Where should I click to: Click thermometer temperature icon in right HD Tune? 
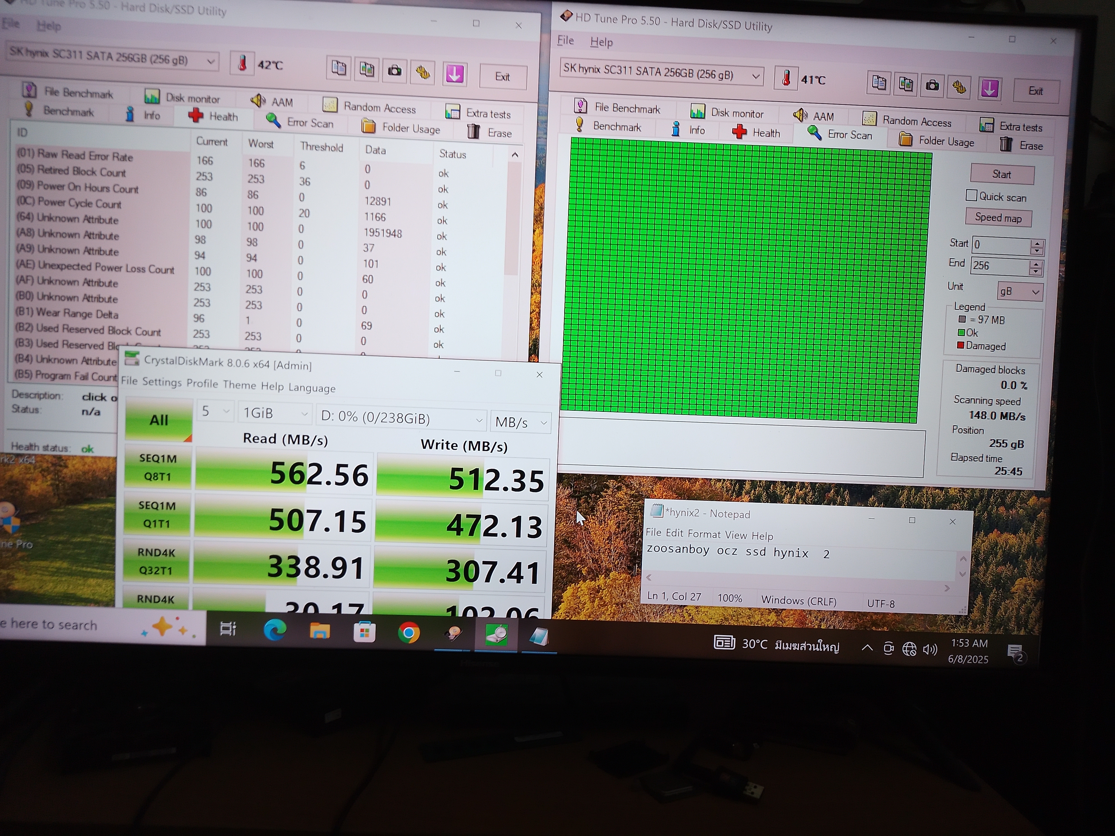[x=786, y=79]
